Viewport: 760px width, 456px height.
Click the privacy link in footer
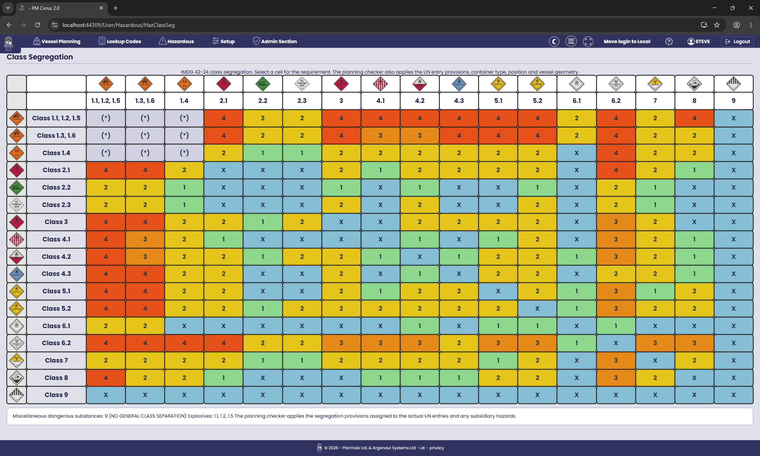[x=437, y=448]
